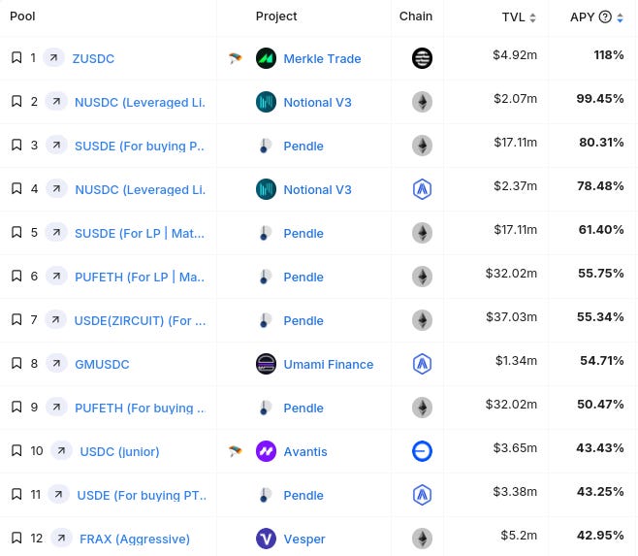Click the airdrop parachute icon in the USDC (junior) row
The width and height of the screenshot is (638, 556).
point(236,451)
